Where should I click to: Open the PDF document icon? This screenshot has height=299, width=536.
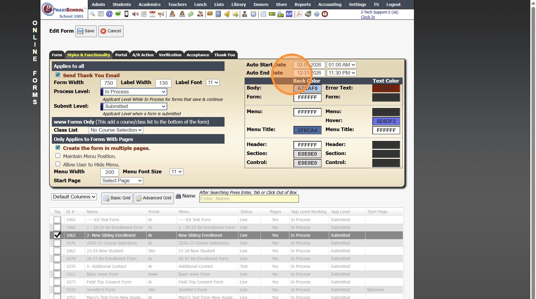pyautogui.click(x=299, y=14)
